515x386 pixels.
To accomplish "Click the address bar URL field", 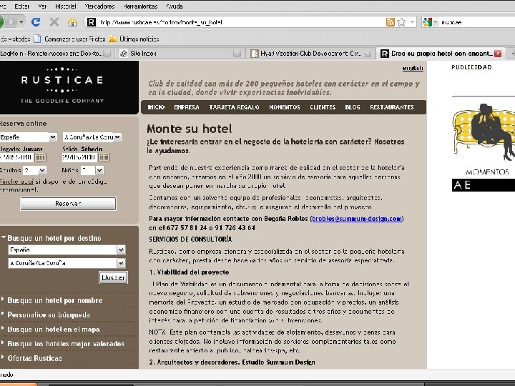I will coord(242,22).
